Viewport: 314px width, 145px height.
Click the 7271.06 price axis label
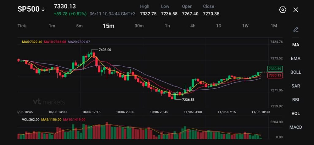tap(277, 90)
